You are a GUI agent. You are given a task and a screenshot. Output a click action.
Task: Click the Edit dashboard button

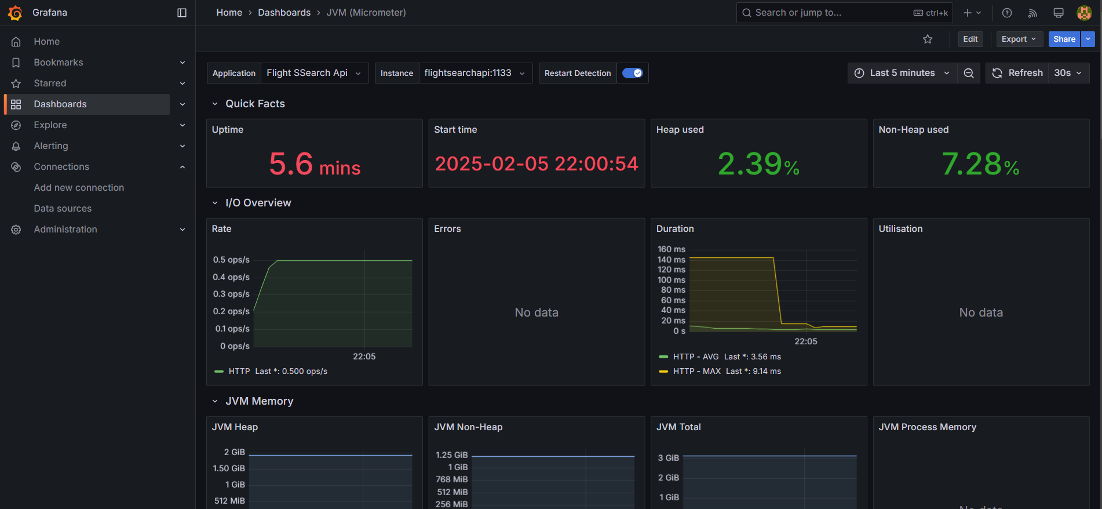tap(970, 39)
